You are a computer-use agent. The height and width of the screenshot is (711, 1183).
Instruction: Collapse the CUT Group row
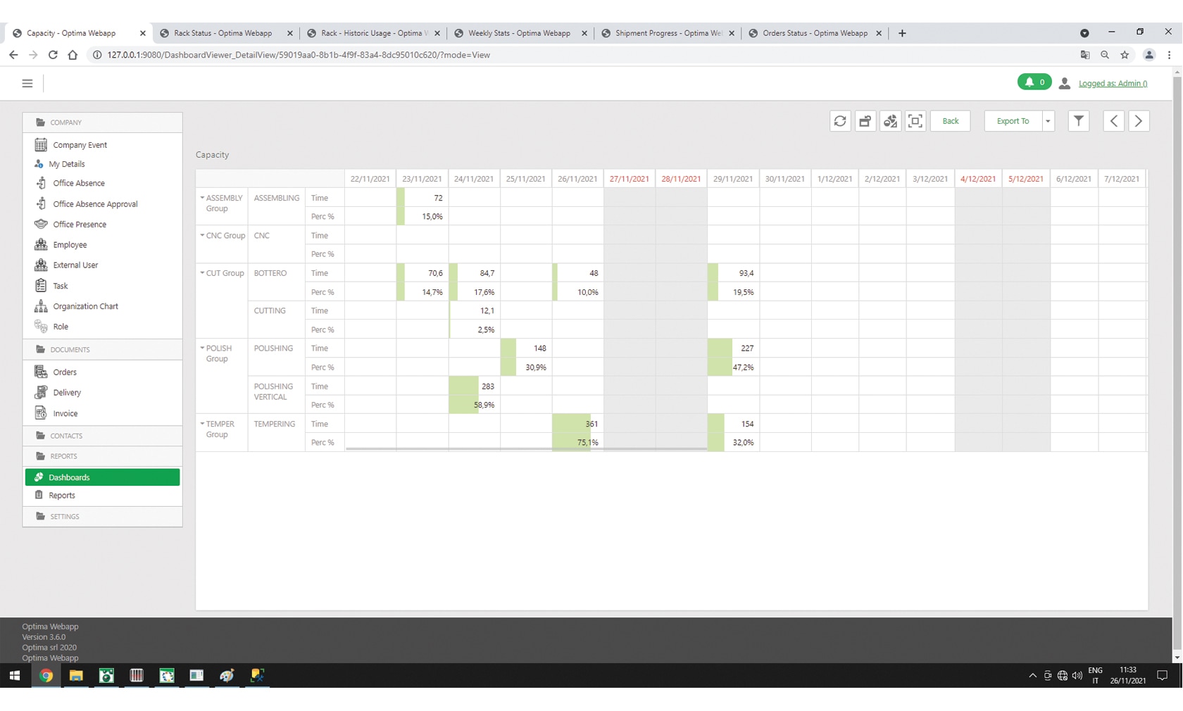tap(202, 273)
